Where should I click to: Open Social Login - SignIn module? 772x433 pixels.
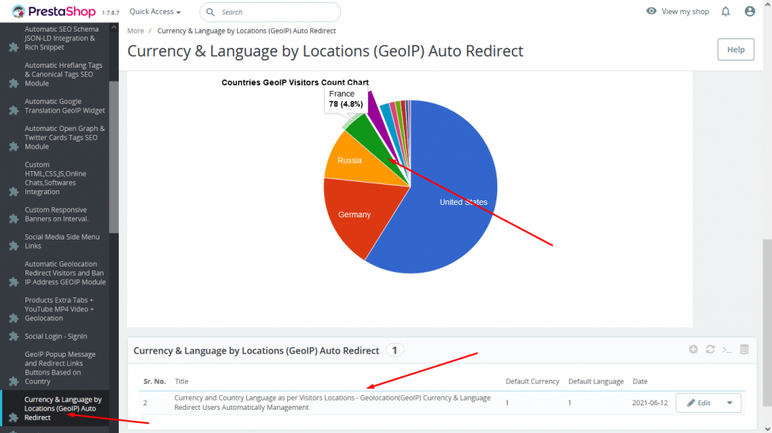[56, 336]
